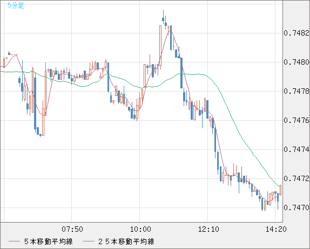
Task: Click the 0.7482 price axis label
Action: (x=296, y=33)
